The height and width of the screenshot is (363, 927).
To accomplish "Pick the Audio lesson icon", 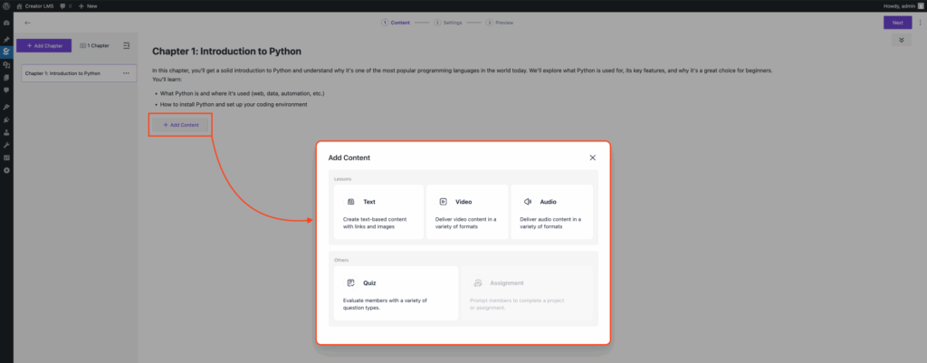I will 528,202.
